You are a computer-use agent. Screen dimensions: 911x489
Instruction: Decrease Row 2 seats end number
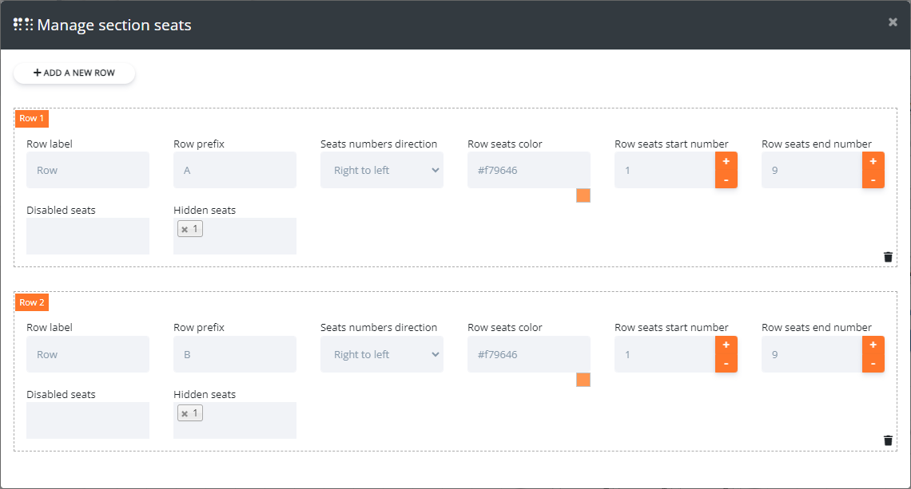pyautogui.click(x=873, y=364)
